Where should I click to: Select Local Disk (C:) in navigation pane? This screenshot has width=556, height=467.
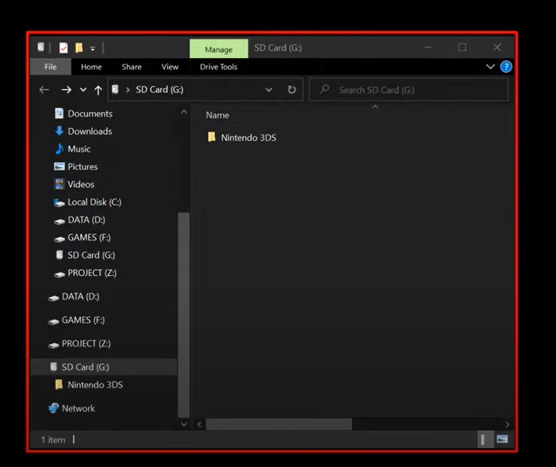click(87, 202)
